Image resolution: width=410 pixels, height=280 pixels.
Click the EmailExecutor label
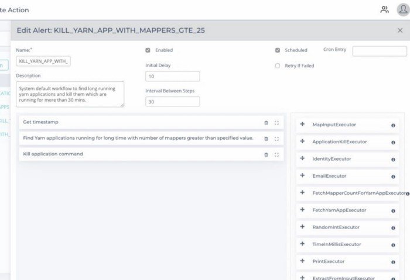pyautogui.click(x=329, y=176)
